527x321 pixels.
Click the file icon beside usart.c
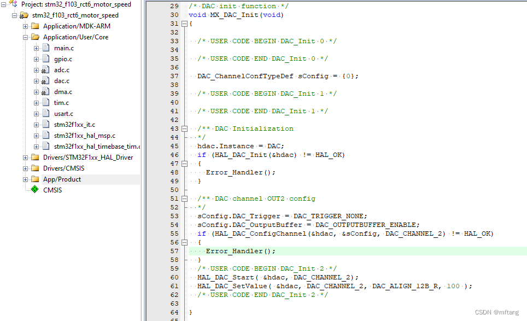click(x=46, y=113)
